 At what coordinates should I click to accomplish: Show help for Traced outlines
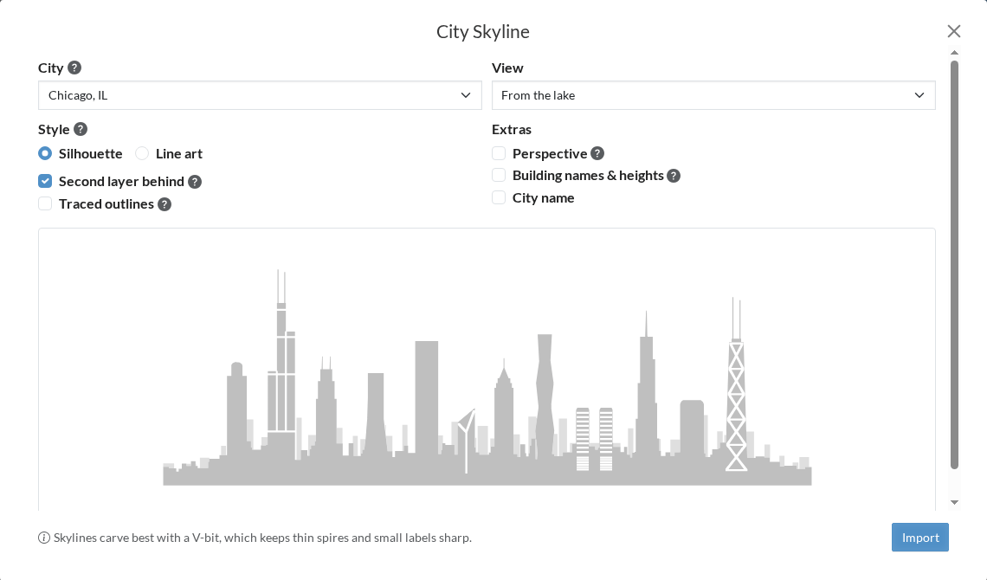click(x=164, y=204)
